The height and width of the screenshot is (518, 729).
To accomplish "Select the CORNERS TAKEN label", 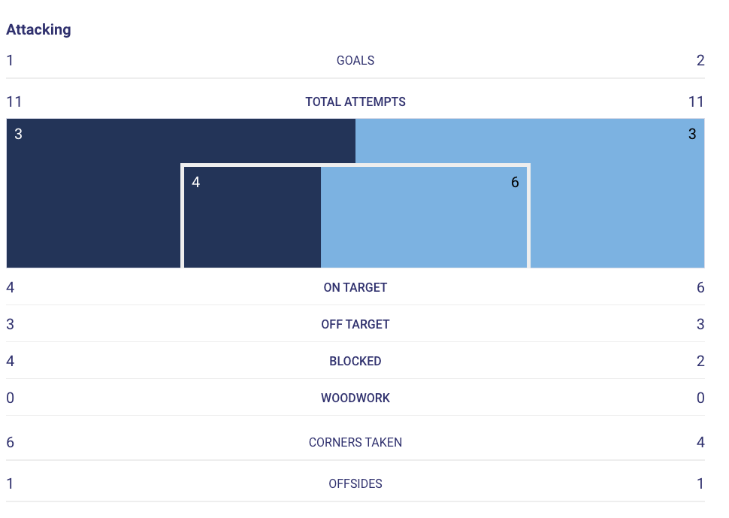I will click(x=355, y=443).
